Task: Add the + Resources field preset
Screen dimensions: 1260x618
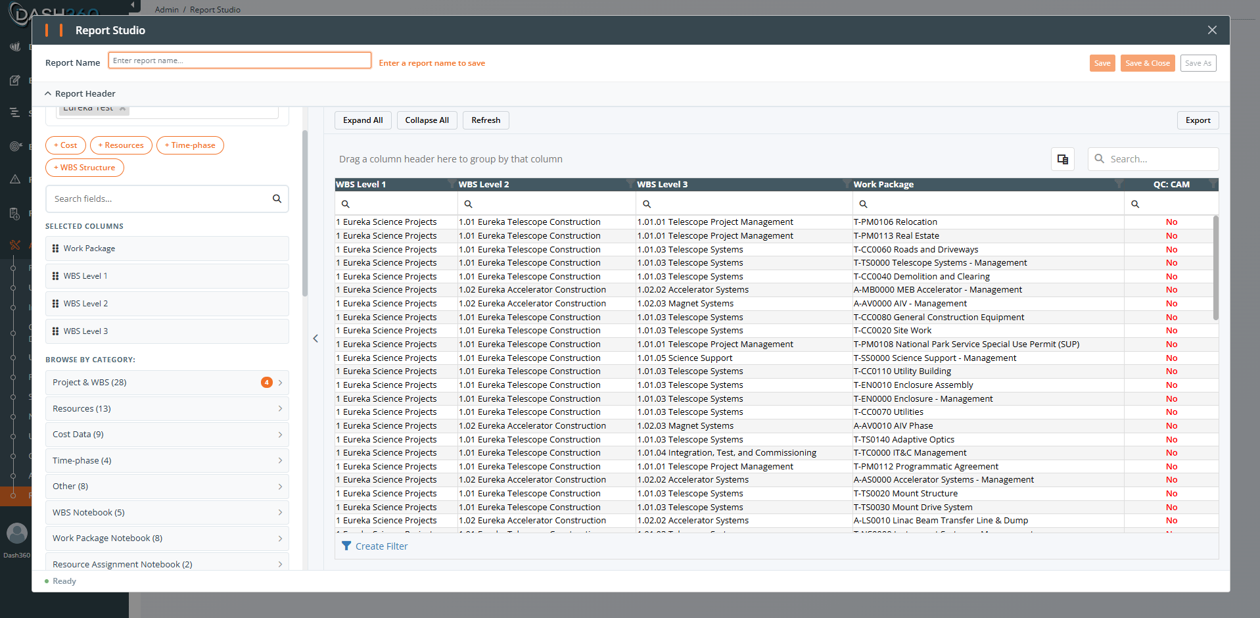Action: (121, 145)
